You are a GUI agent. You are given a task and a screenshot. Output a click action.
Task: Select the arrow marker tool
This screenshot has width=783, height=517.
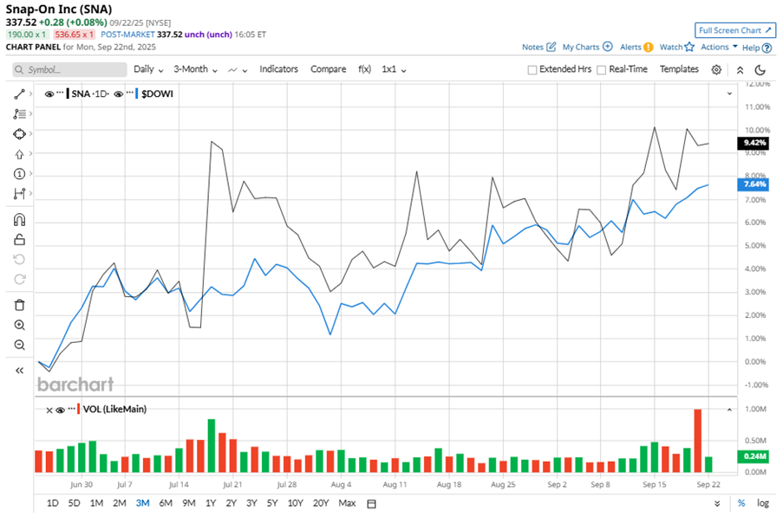(x=19, y=154)
